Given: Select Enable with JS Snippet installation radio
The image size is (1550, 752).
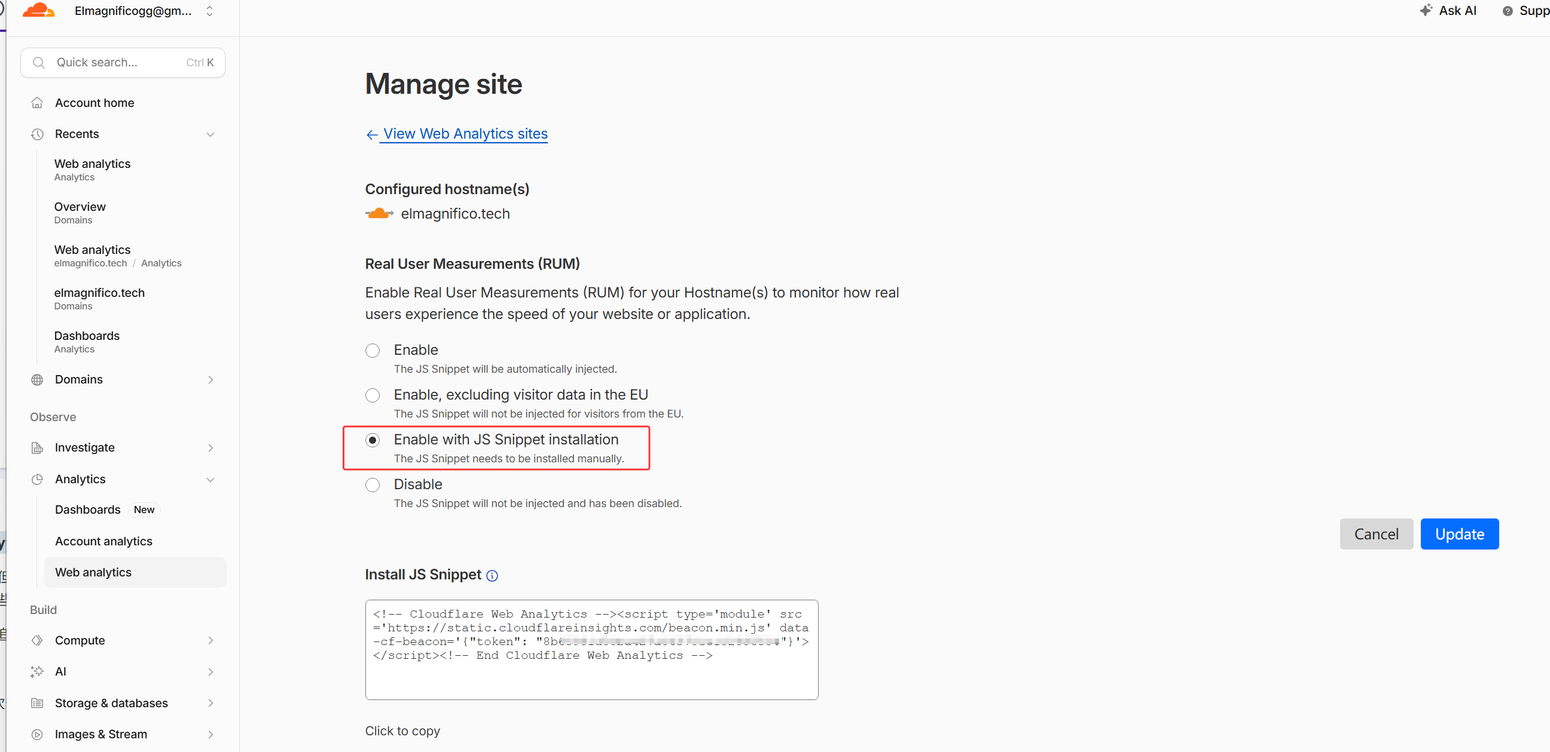Looking at the screenshot, I should pyautogui.click(x=373, y=440).
